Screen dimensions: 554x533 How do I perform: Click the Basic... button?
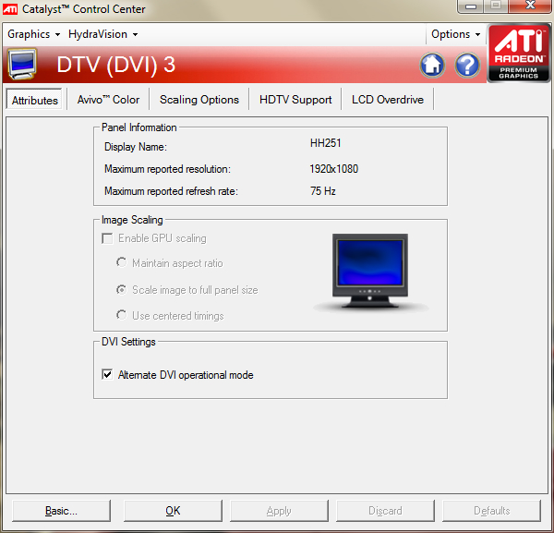[x=61, y=511]
